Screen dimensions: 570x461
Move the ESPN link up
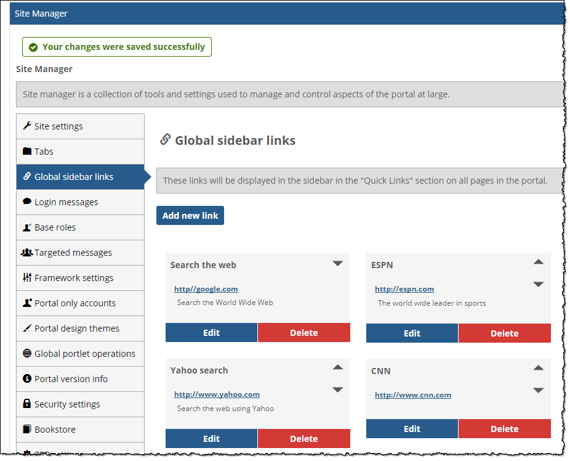coord(539,261)
